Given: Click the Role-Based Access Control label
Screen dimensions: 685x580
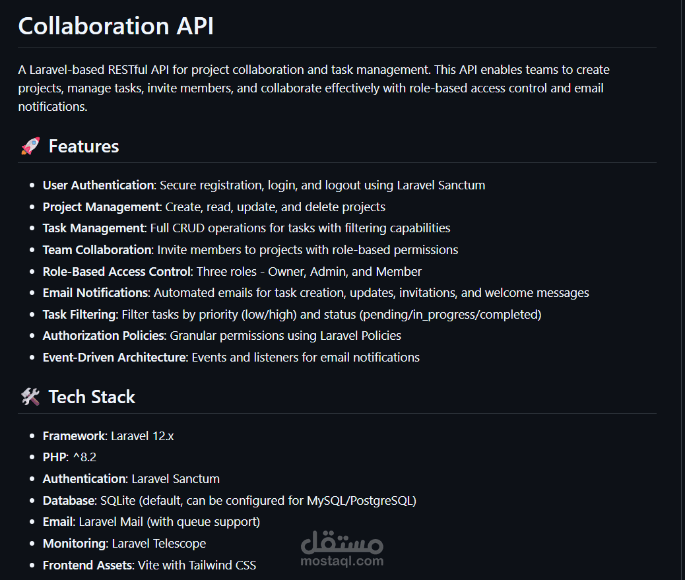Looking at the screenshot, I should point(117,272).
